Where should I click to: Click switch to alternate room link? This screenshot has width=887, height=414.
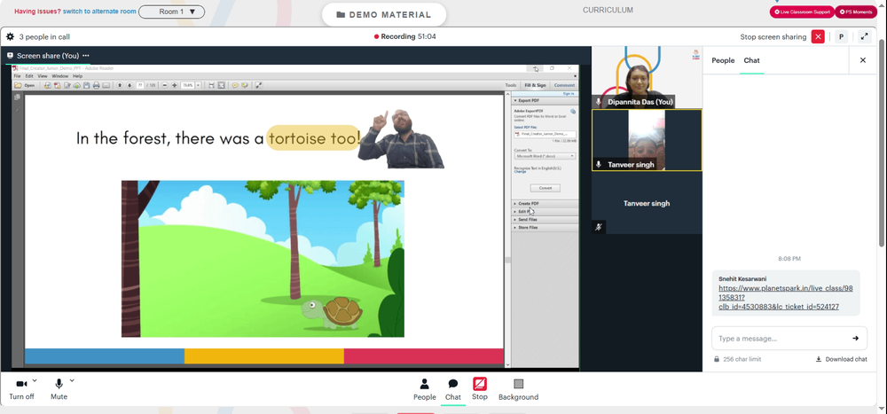point(99,12)
